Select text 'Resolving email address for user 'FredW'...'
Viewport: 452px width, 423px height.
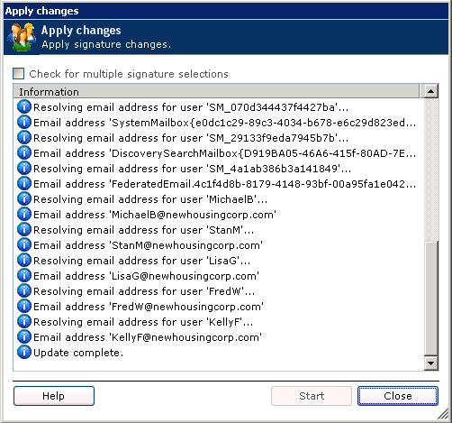[x=144, y=291]
